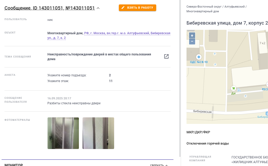Collapse the Монитор section with Свернуть
The width and height of the screenshot is (268, 166).
click(159, 165)
